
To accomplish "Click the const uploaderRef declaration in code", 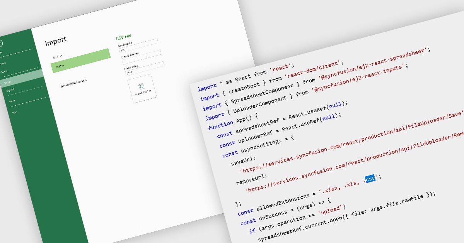I will click(x=280, y=130).
